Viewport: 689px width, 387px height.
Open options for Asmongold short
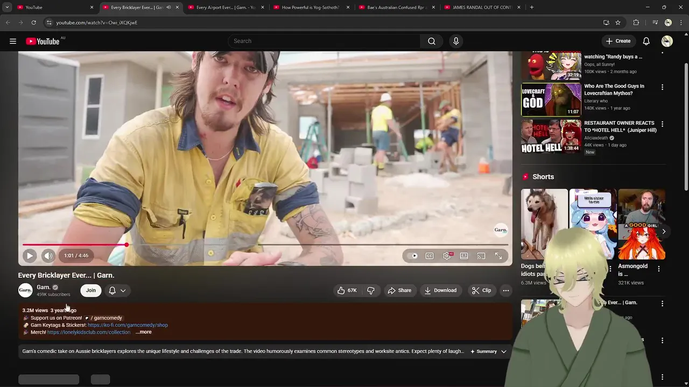point(659,268)
